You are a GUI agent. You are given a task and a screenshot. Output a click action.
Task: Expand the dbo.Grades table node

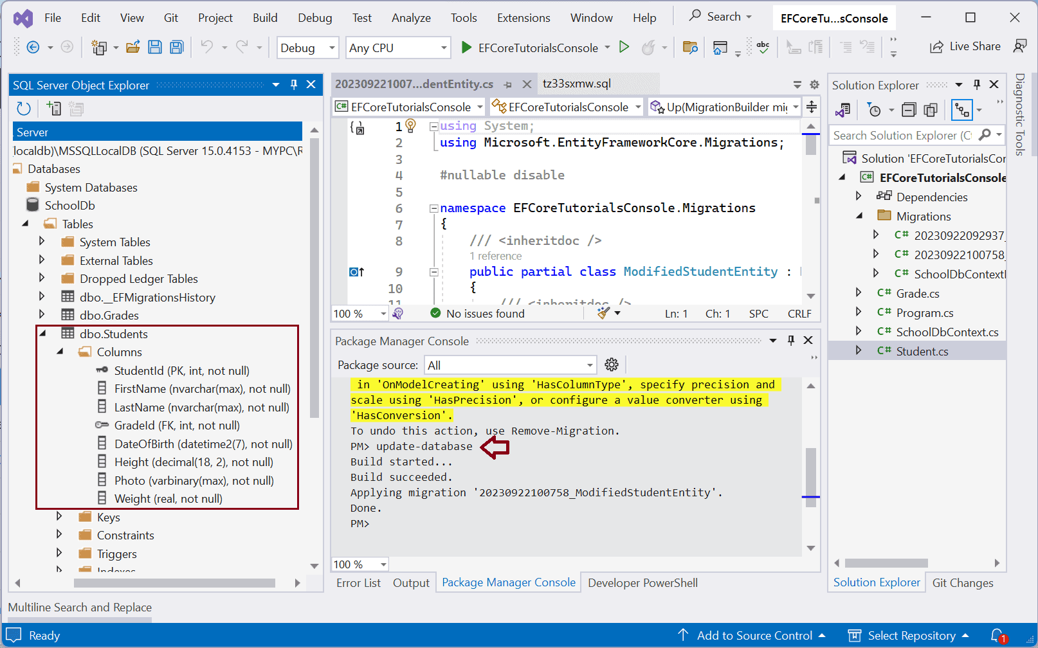tap(42, 315)
